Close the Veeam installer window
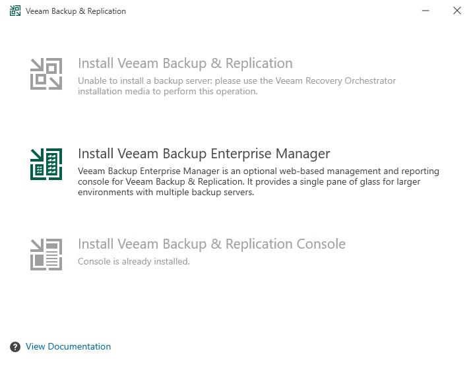 click(x=456, y=11)
